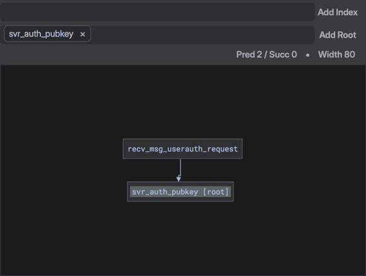Focus the index input field
The width and height of the screenshot is (366, 276).
pos(157,12)
